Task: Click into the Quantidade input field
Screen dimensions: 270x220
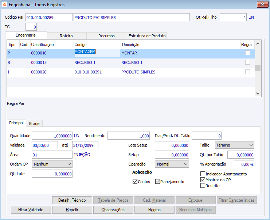Action: click(52, 136)
